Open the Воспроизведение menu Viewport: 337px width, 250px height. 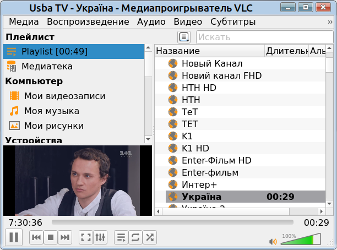pos(88,21)
